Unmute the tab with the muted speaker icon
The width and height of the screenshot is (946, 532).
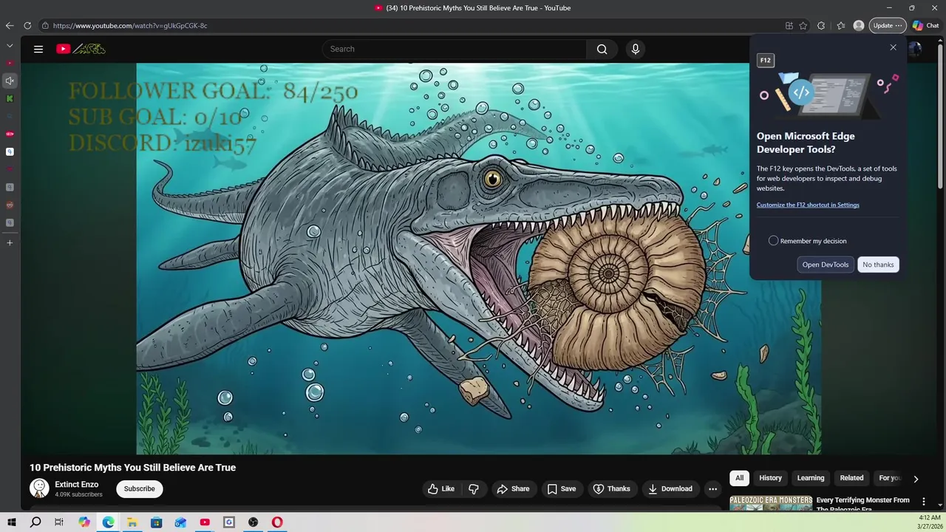click(10, 81)
